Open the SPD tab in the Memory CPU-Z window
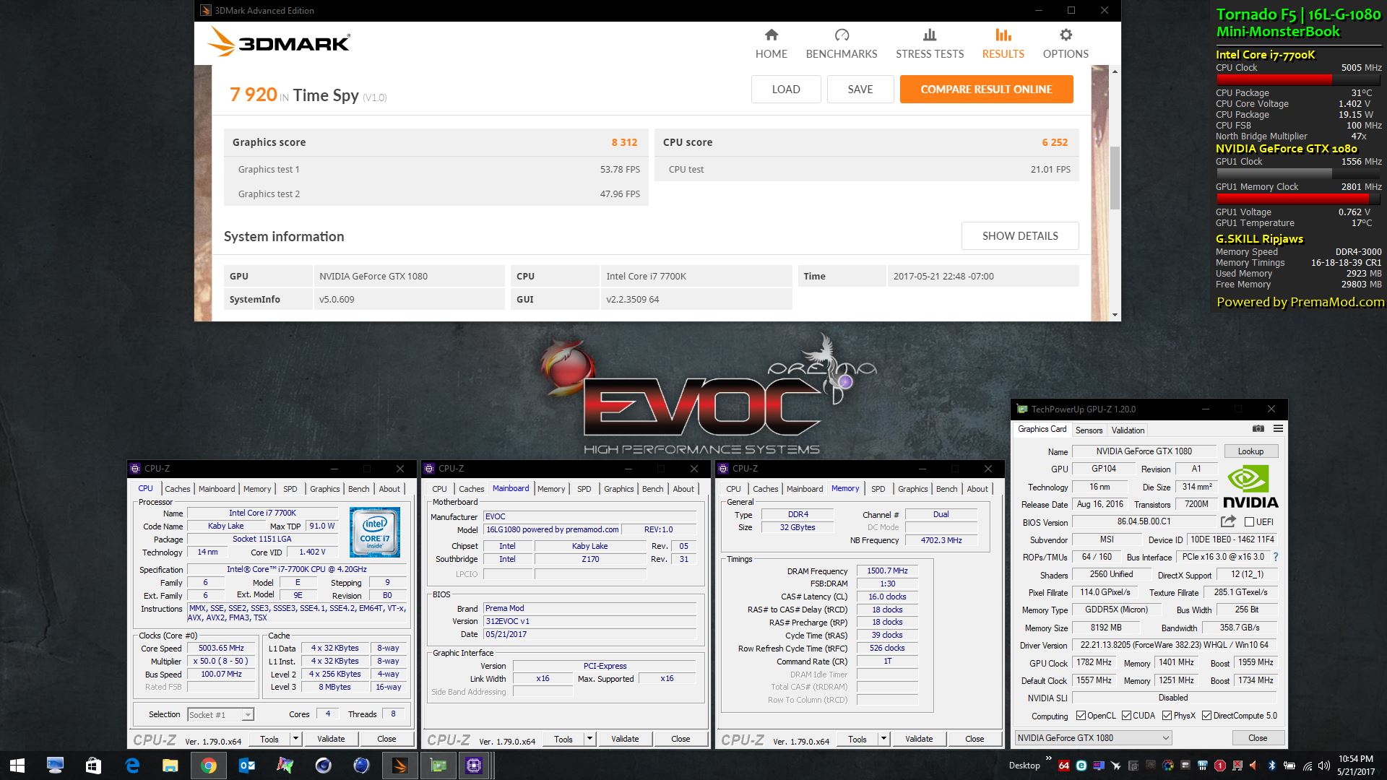Screen dimensions: 1387x780 click(x=878, y=489)
